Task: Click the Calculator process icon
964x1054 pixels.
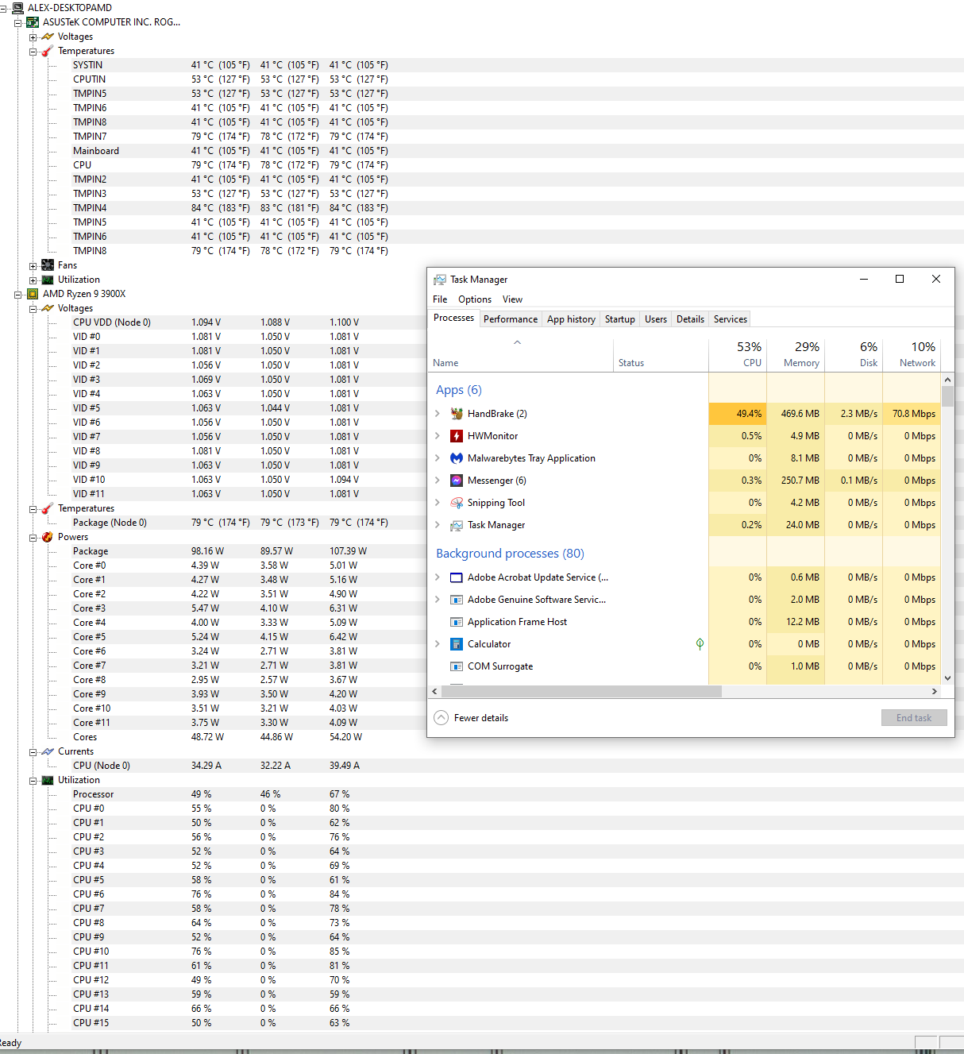Action: 457,644
